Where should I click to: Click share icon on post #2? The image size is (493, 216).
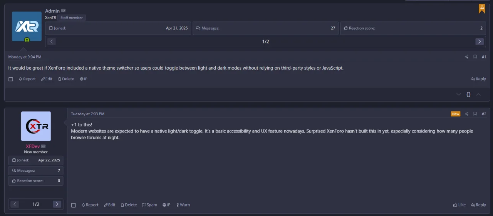(466, 114)
